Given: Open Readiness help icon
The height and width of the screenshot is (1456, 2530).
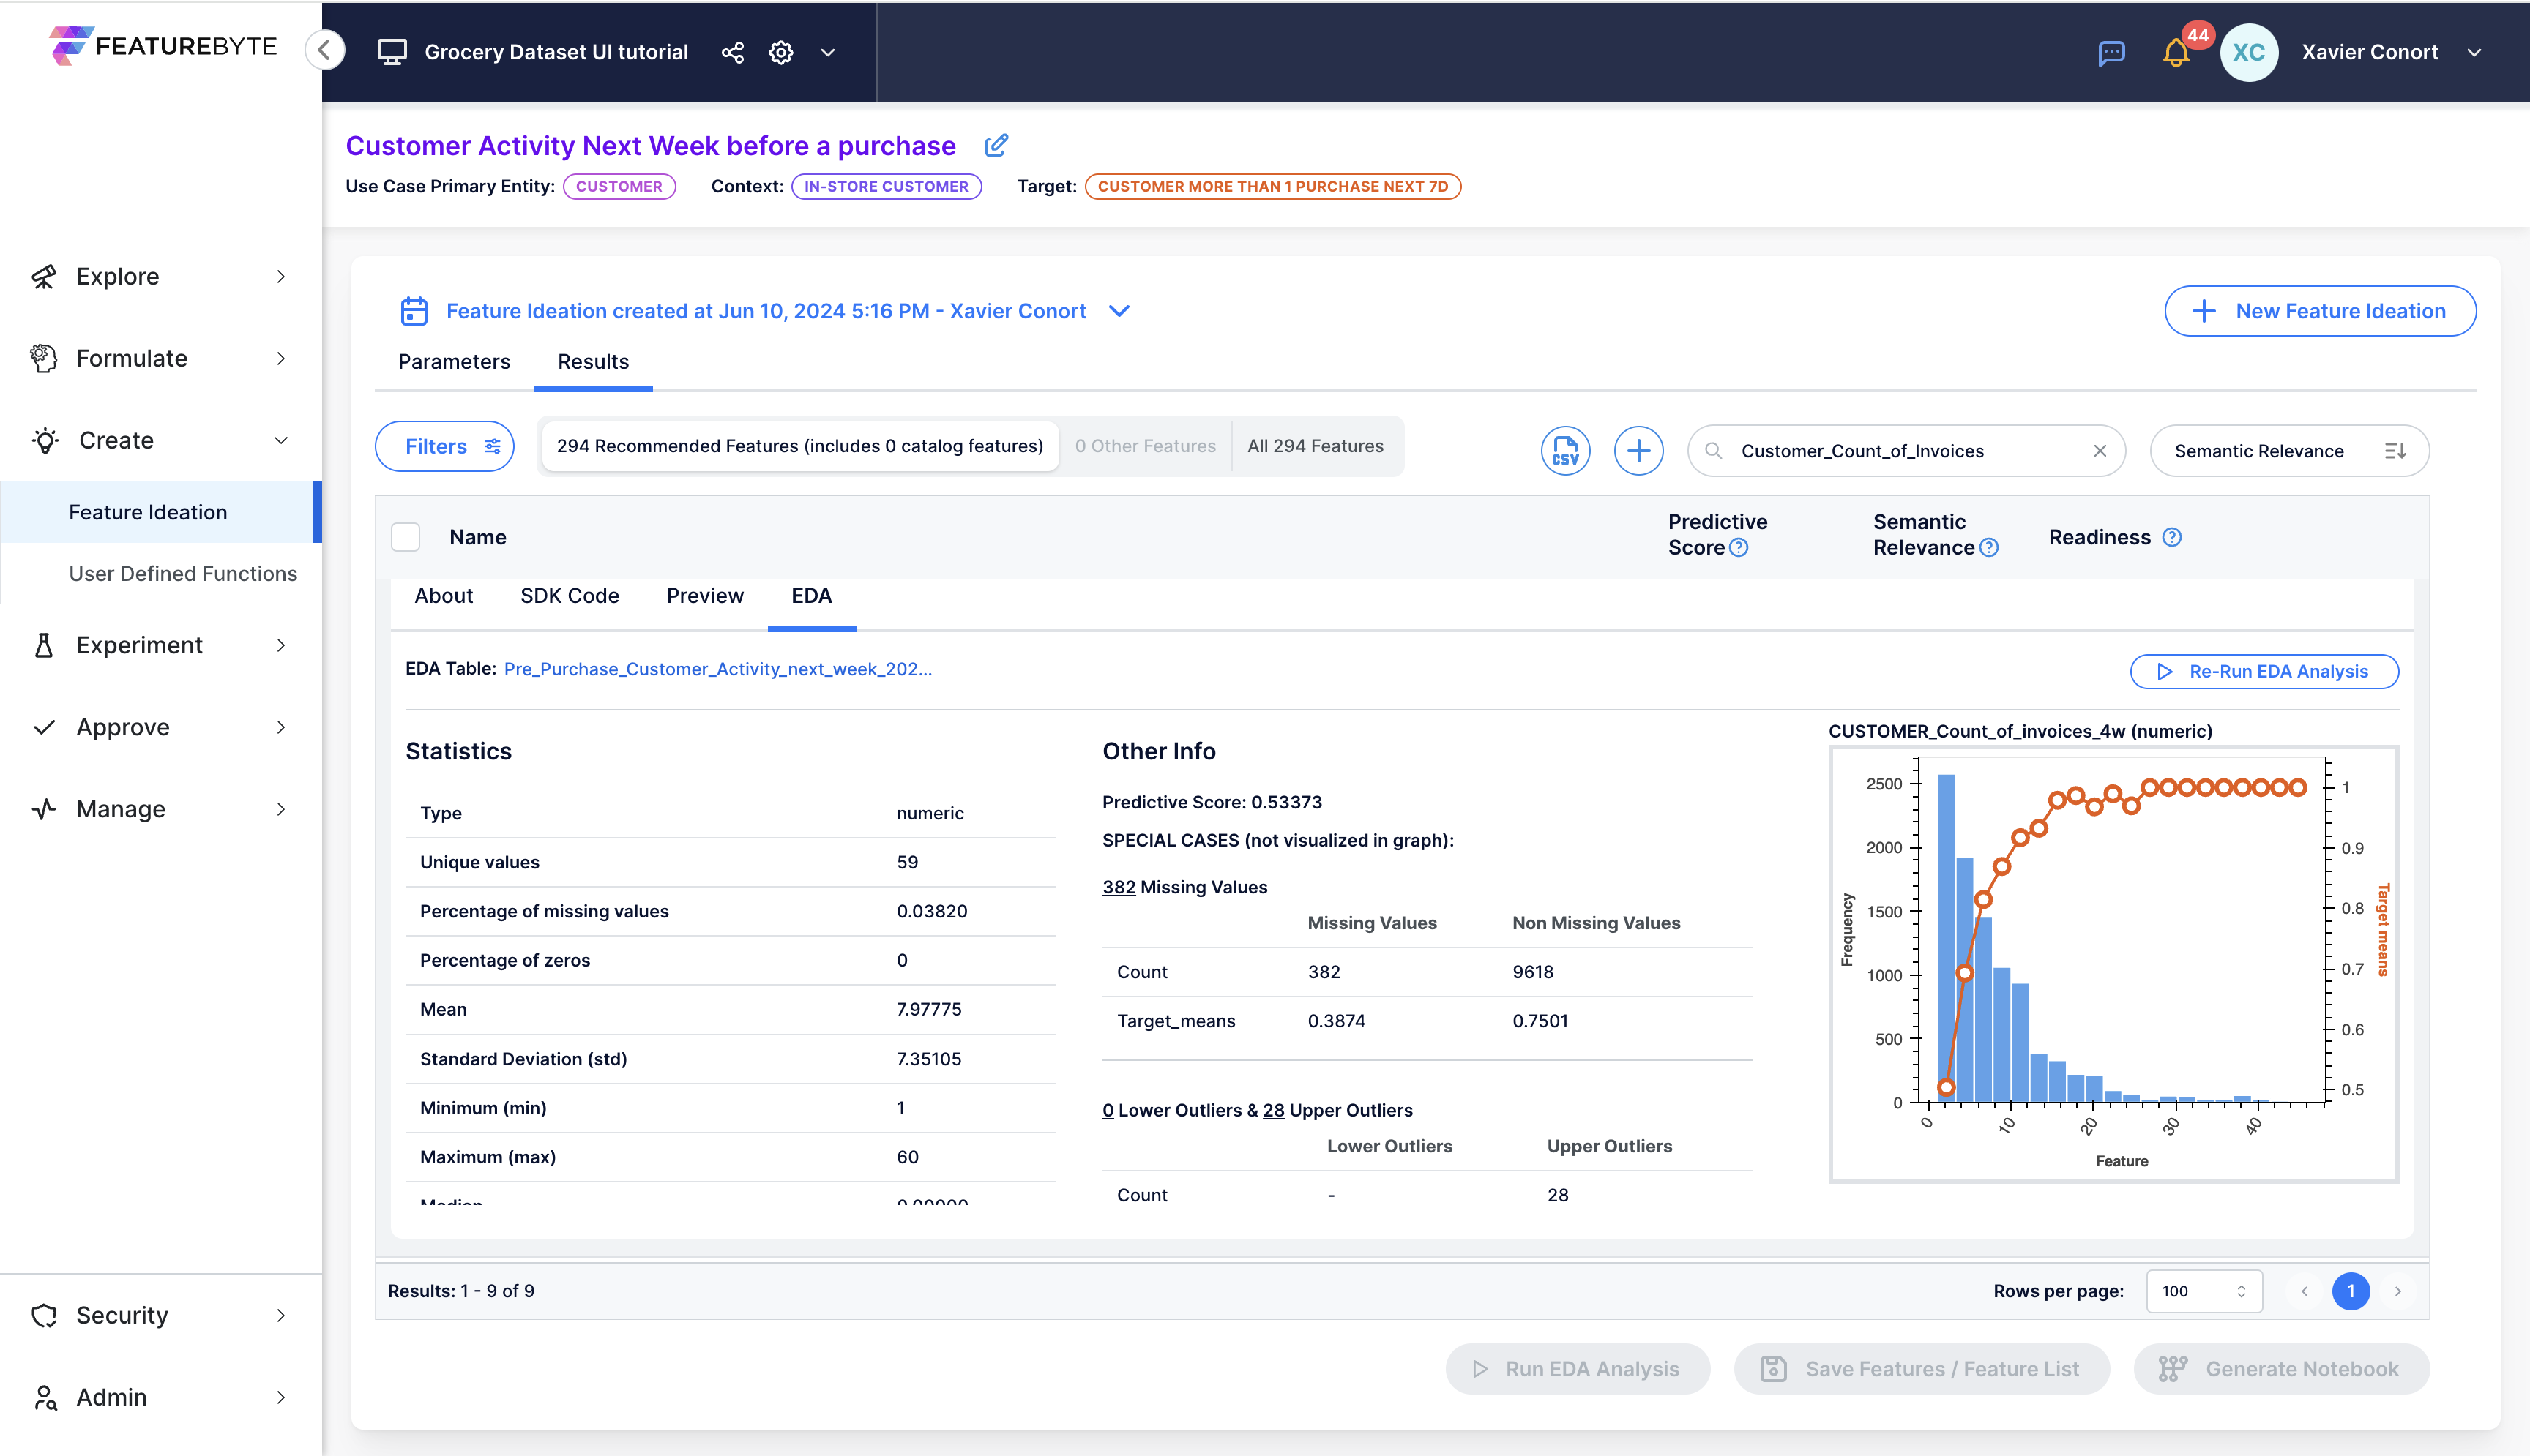Looking at the screenshot, I should (2171, 537).
